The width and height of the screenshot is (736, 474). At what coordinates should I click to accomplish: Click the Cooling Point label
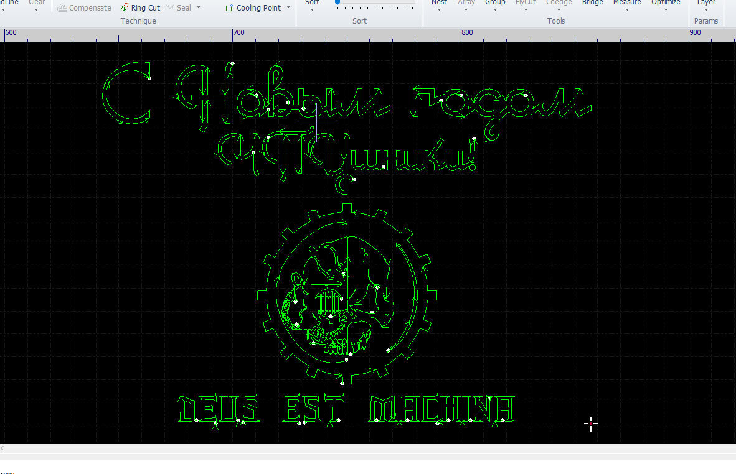tap(258, 8)
